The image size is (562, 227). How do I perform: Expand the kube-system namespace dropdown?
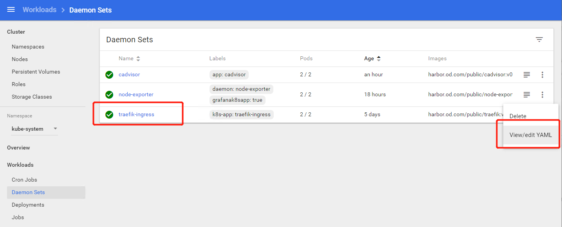(34, 129)
